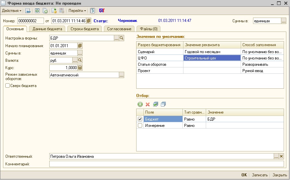Image resolution: width=290 pixels, height=180 pixels.
Task: Click the report list icon after Перейти
Action: pyautogui.click(x=93, y=11)
